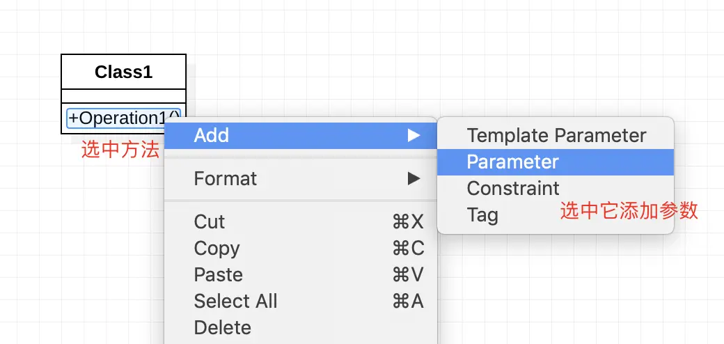The width and height of the screenshot is (724, 344).
Task: Click the red 选中它添加参数 annotation
Action: [629, 212]
